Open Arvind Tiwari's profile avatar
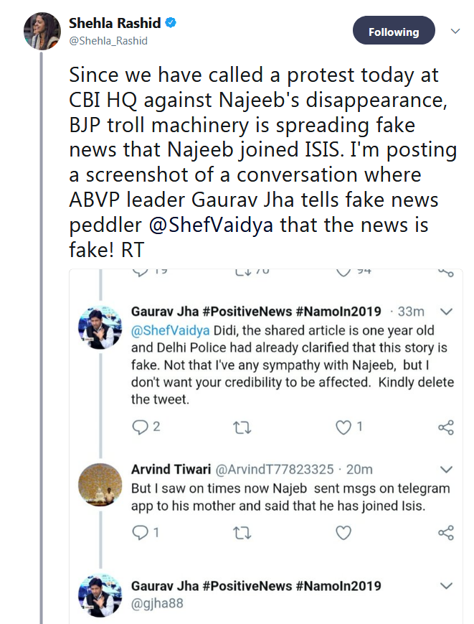The height and width of the screenshot is (624, 474). (100, 486)
